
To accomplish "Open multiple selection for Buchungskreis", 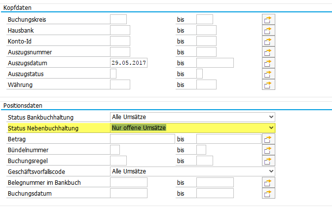I will 268,20.
